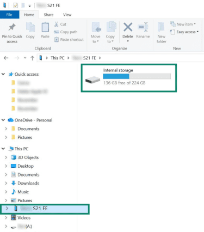Screen dimensions: 204x232
Task: Click the Internal storage usage bar
Action: click(x=137, y=76)
